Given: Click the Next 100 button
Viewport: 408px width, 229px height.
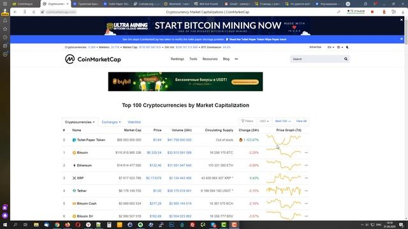Looking at the screenshot, I should click(x=283, y=121).
